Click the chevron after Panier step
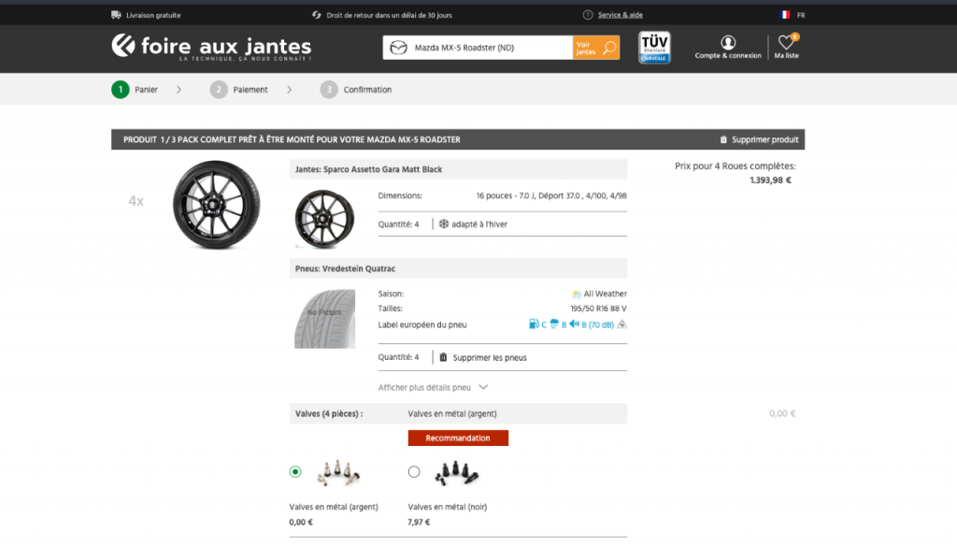Screen dimensions: 957x547 coord(179,90)
